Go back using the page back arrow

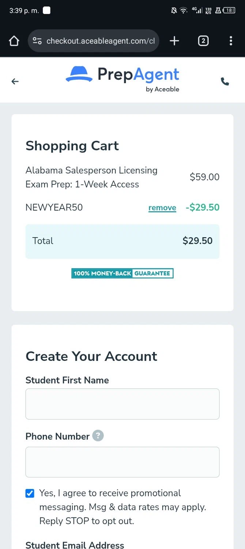[x=15, y=82]
